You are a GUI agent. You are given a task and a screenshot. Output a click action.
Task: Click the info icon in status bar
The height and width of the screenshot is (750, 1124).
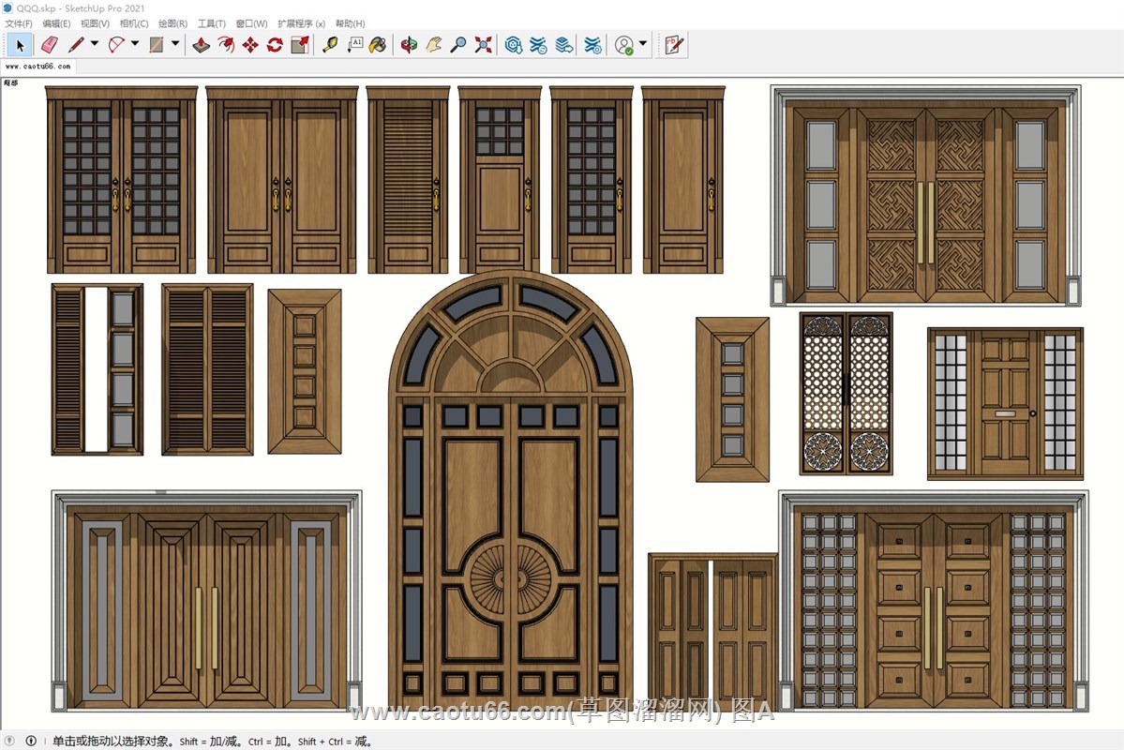click(31, 742)
